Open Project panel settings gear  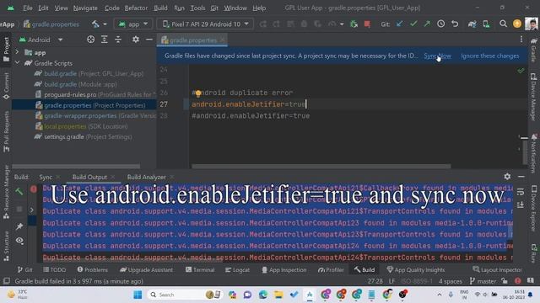click(136, 40)
